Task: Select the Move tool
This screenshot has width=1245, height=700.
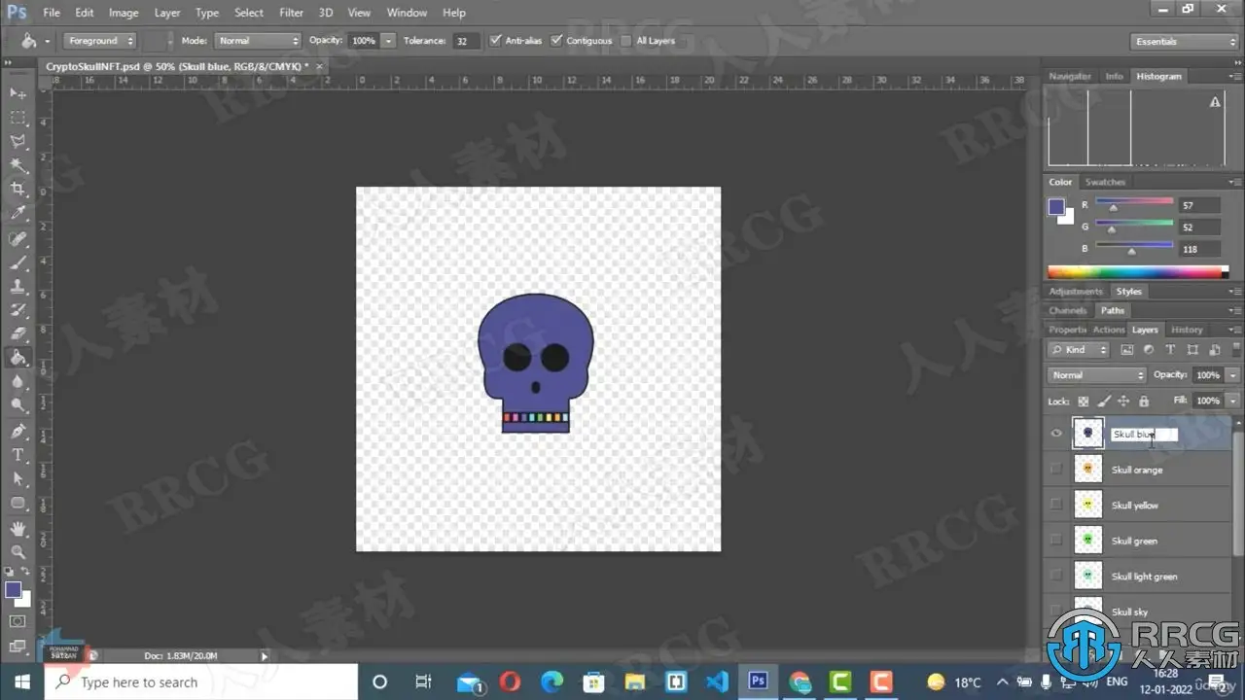Action: pos(18,93)
